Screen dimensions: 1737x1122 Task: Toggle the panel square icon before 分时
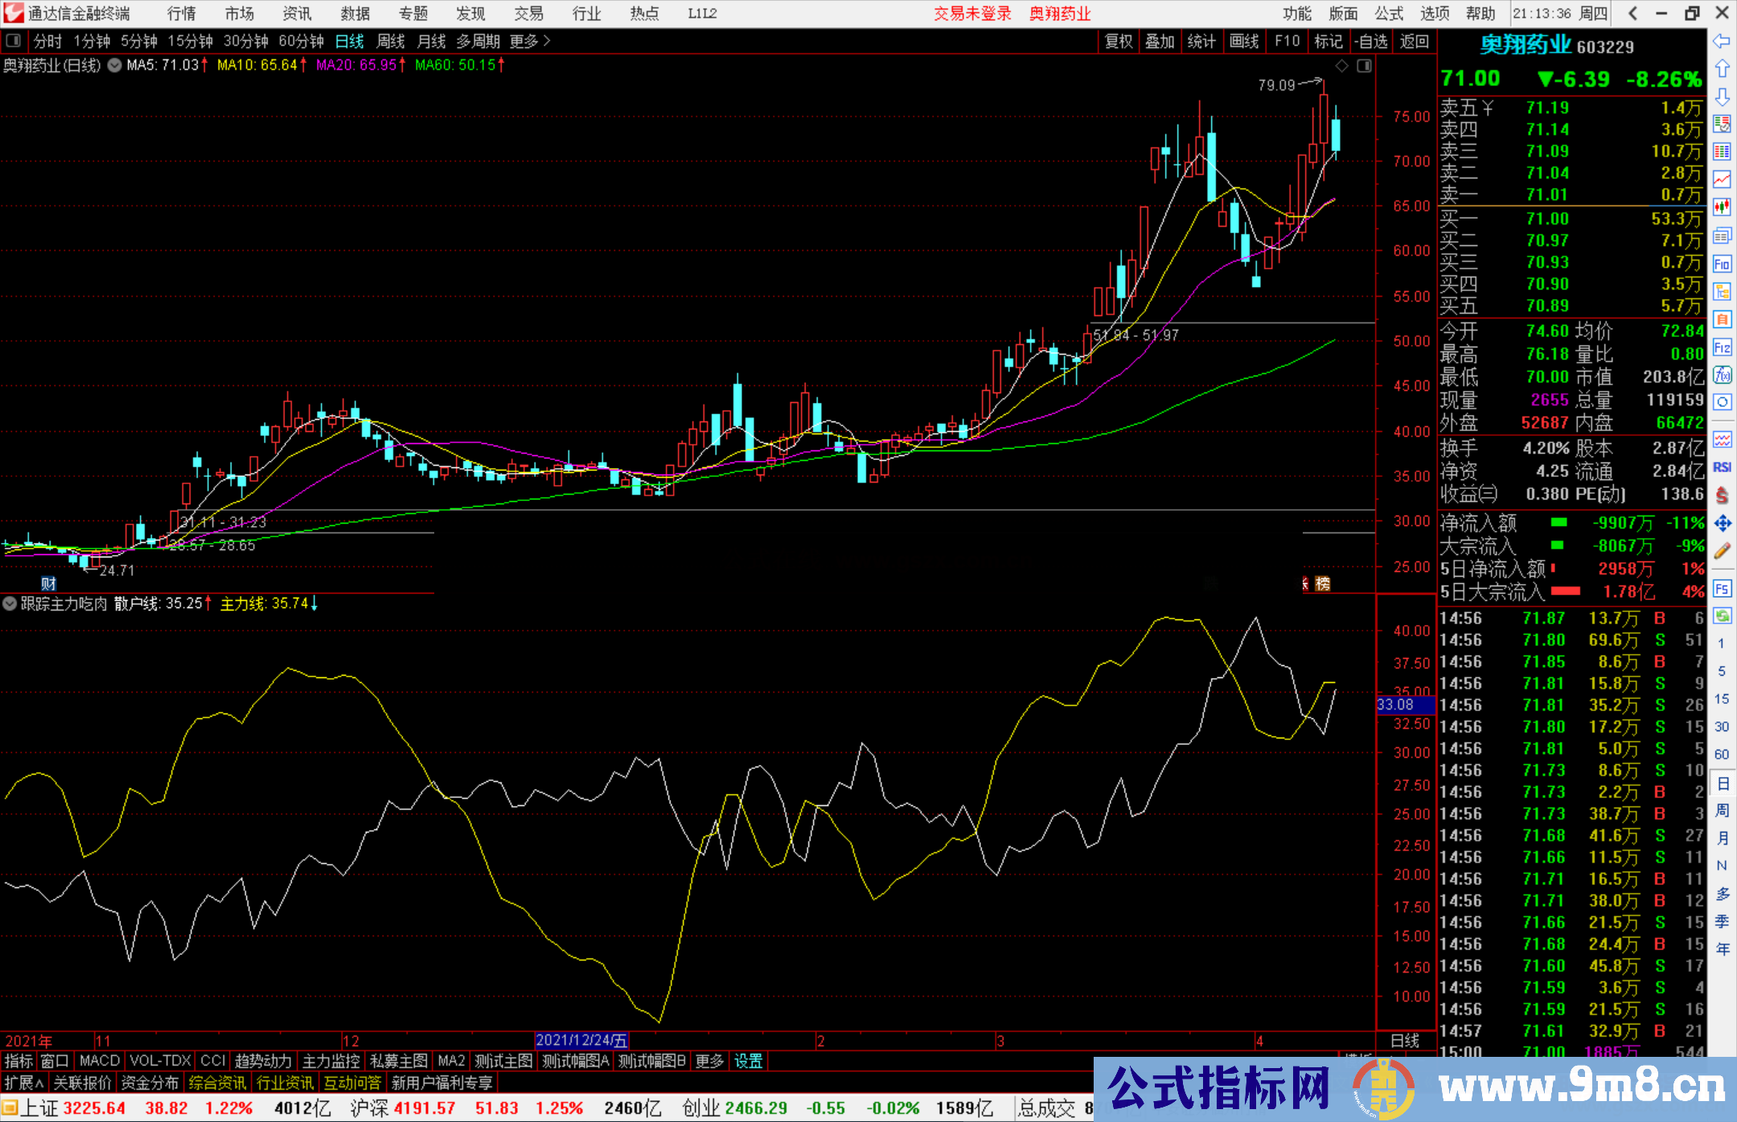pyautogui.click(x=14, y=41)
